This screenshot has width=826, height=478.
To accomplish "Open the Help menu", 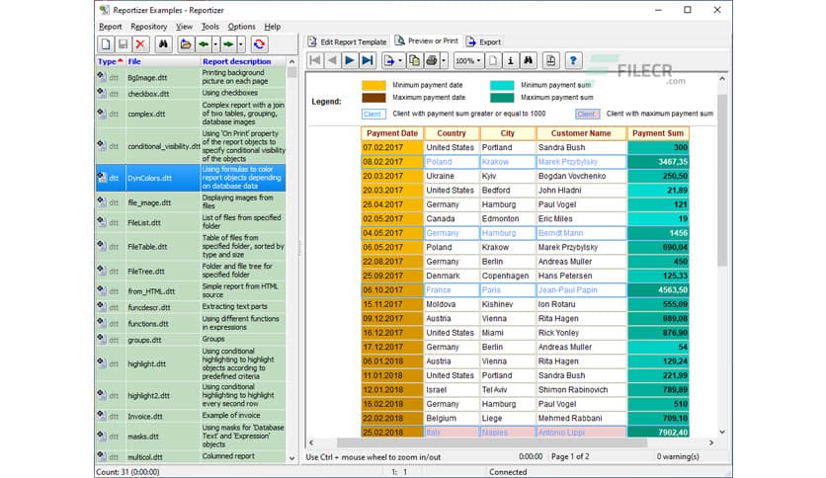I will pos(273,27).
